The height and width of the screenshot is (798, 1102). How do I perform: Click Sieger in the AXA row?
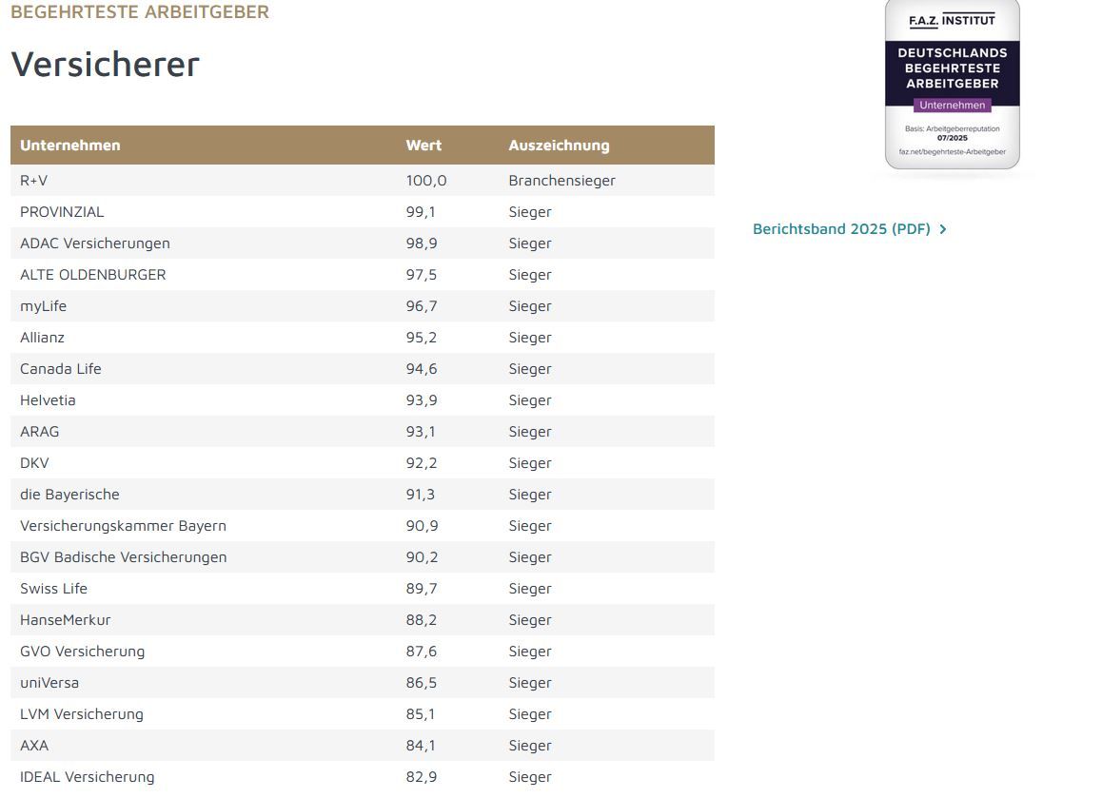point(530,746)
